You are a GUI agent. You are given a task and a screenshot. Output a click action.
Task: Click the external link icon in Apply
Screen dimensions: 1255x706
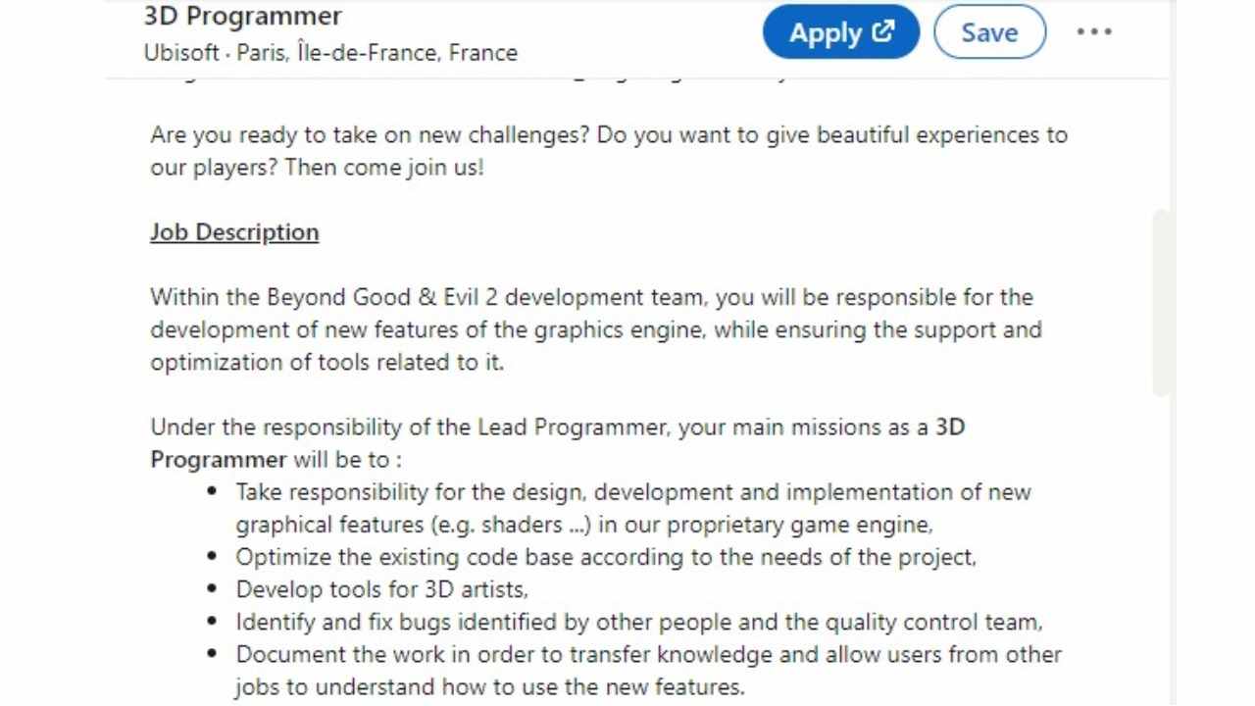tap(883, 31)
